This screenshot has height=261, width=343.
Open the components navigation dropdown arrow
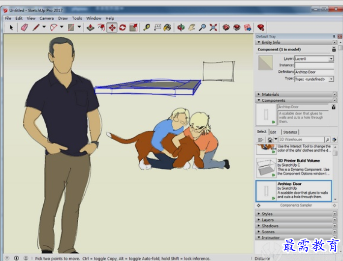point(276,139)
